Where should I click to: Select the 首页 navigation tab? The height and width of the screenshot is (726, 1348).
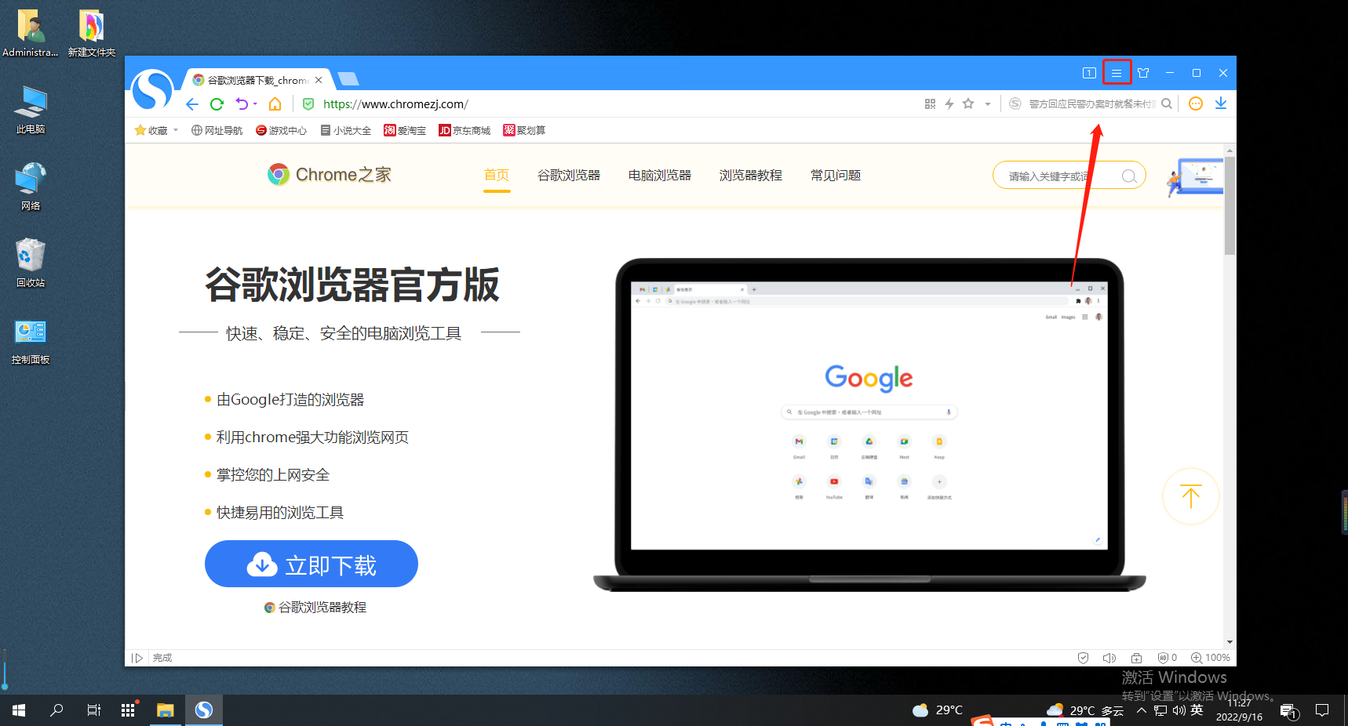(x=497, y=175)
